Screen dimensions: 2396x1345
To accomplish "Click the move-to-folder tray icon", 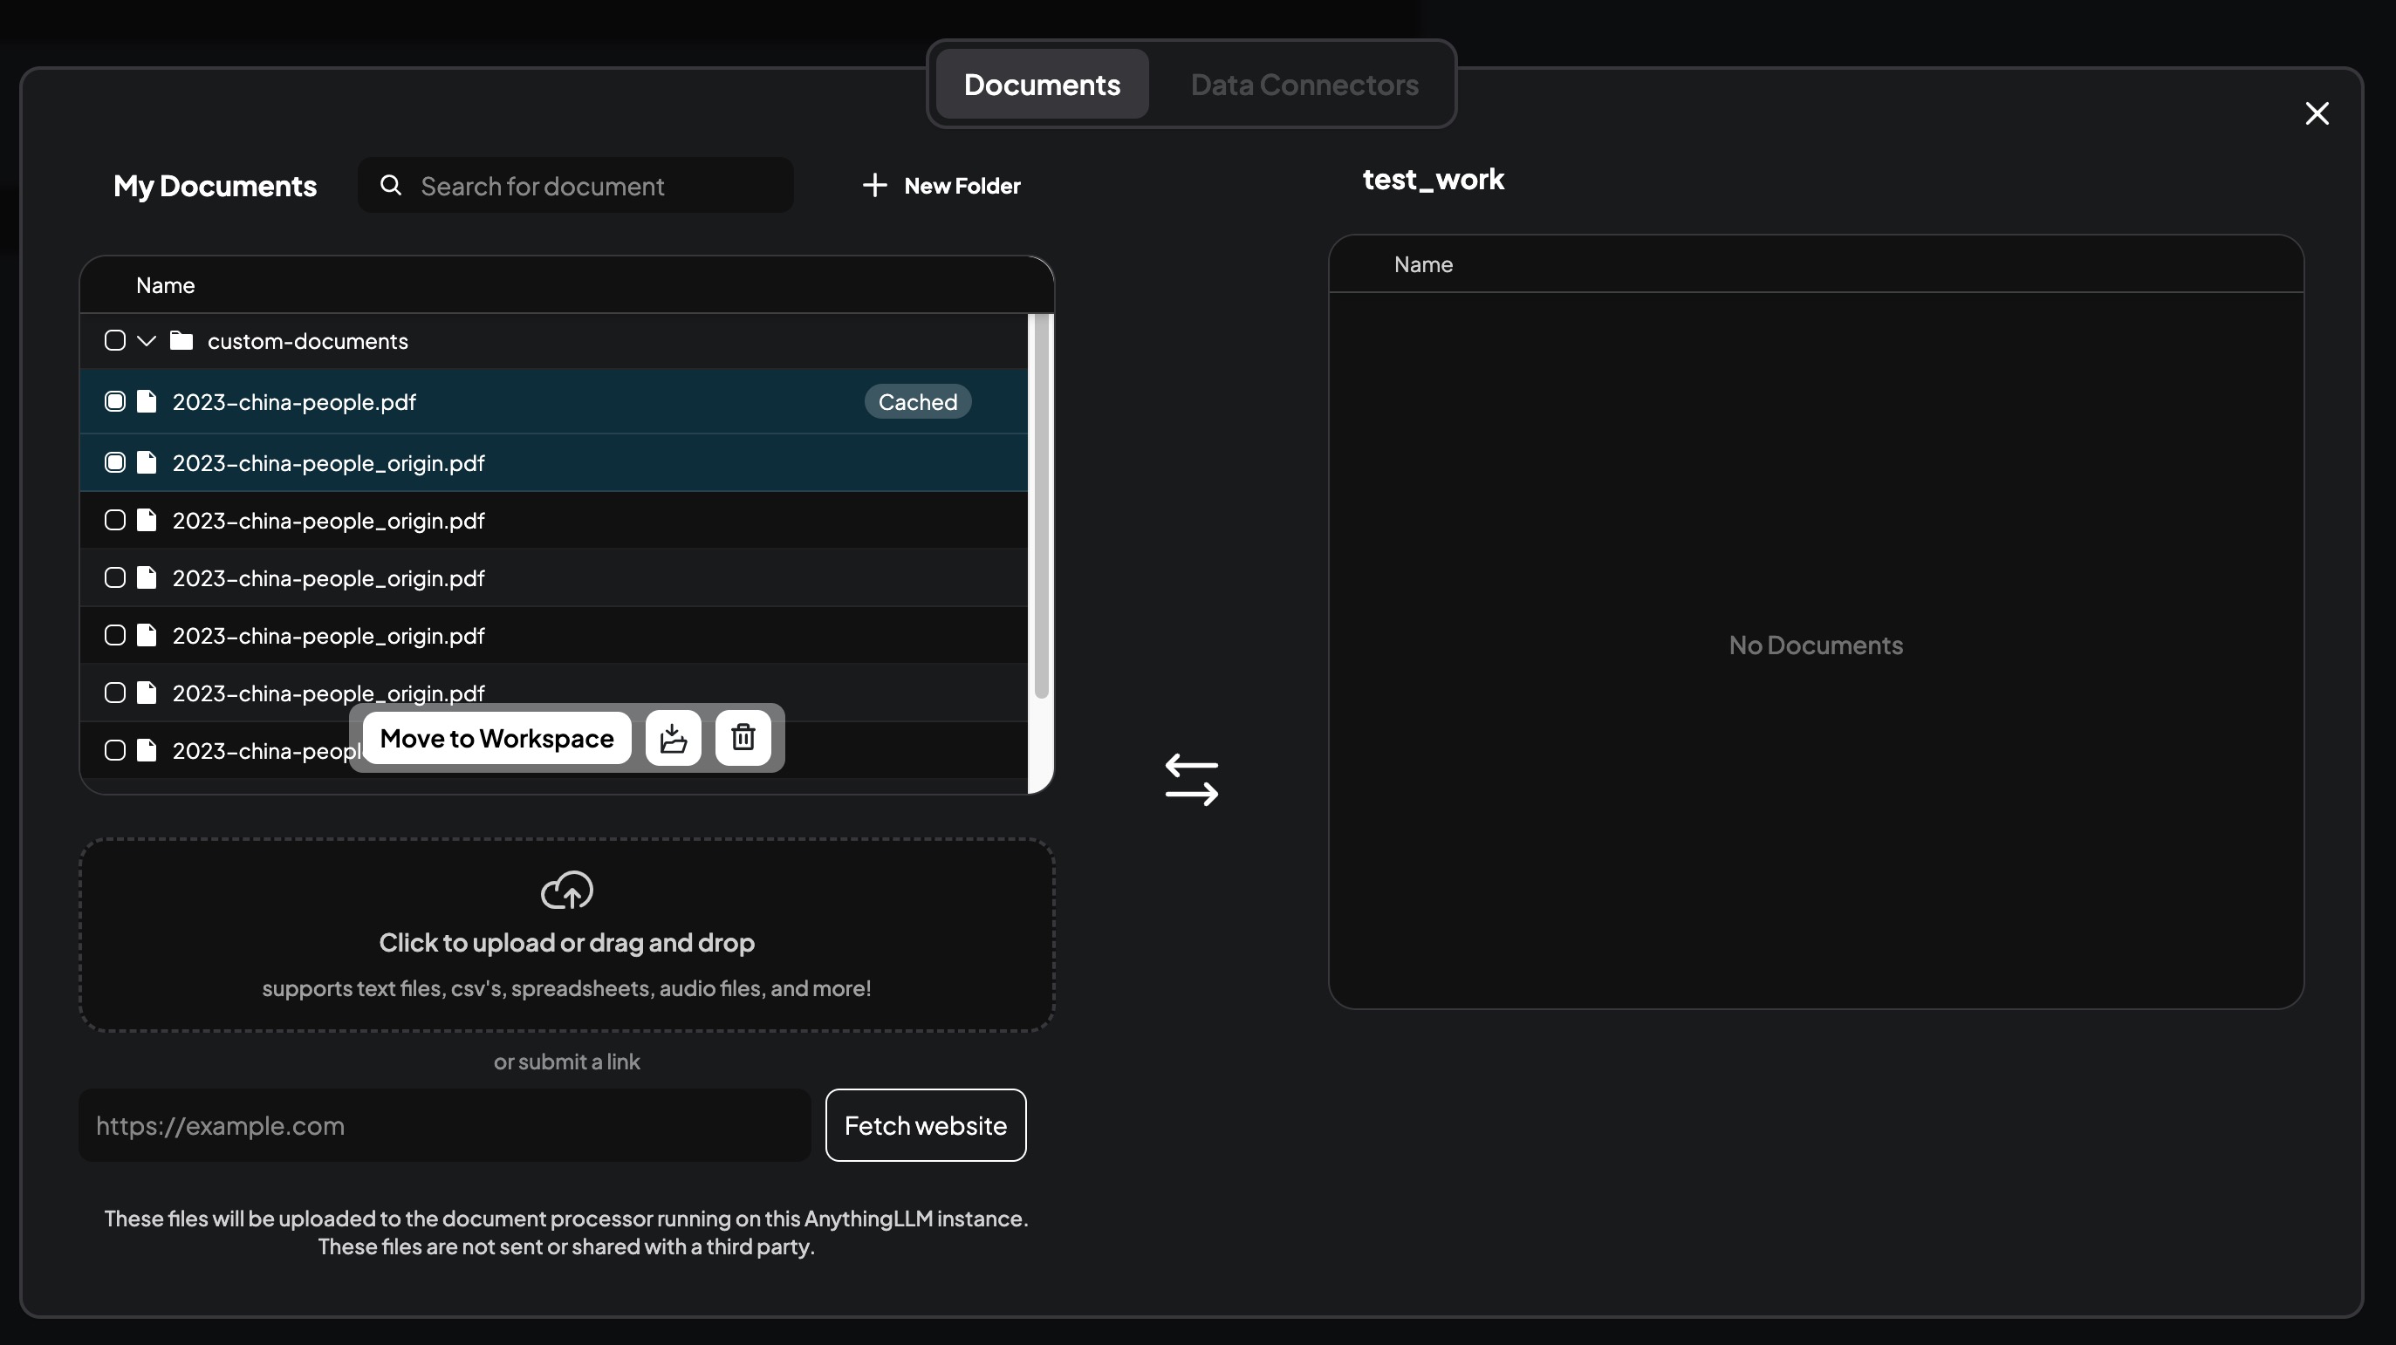I will (673, 738).
